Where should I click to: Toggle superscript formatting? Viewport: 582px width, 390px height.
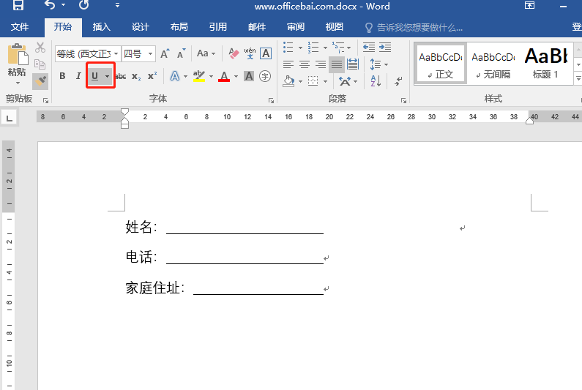click(x=152, y=76)
